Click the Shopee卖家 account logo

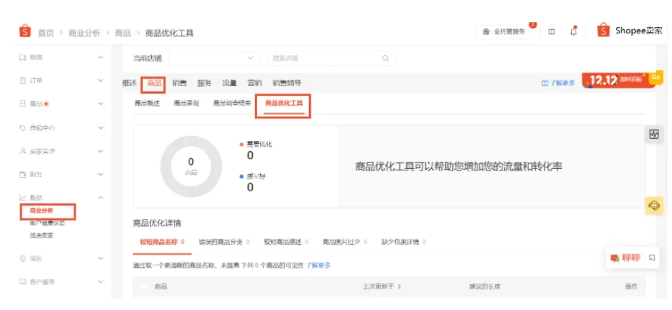pyautogui.click(x=603, y=30)
